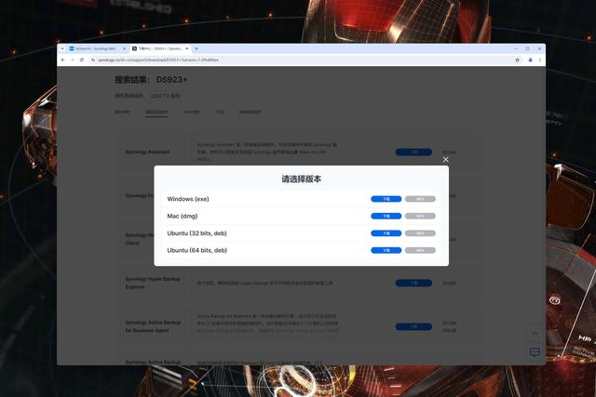The image size is (596, 397).
Task: Download the Ubuntu 64 bits deb version
Action: 386,250
